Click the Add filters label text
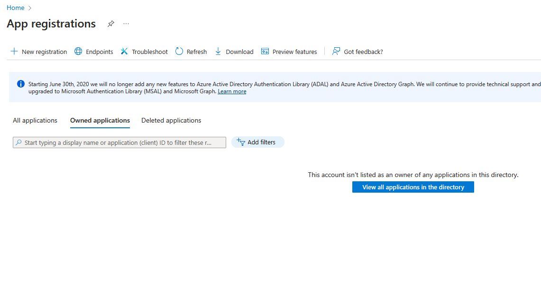The image size is (541, 293). pos(261,142)
